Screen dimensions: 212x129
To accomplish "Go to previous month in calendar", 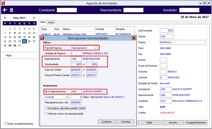I will (5, 18).
